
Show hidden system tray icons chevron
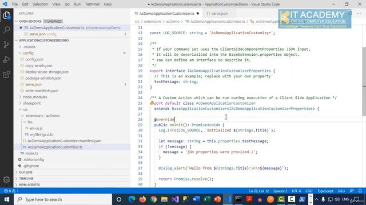316,199
